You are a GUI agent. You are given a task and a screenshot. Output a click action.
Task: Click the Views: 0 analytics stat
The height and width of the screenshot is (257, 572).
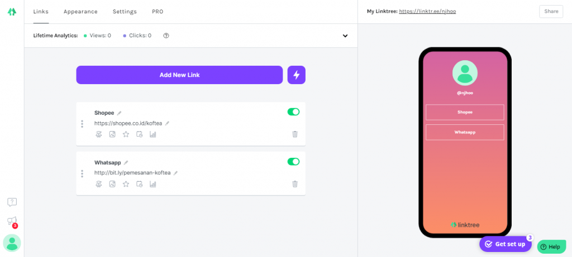[x=97, y=36]
